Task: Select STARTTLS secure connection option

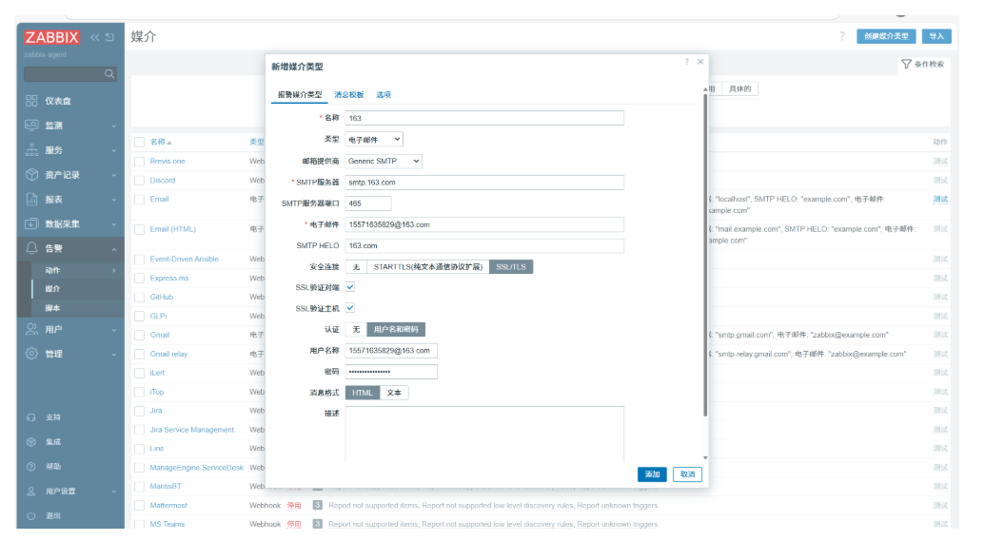Action: coord(428,267)
